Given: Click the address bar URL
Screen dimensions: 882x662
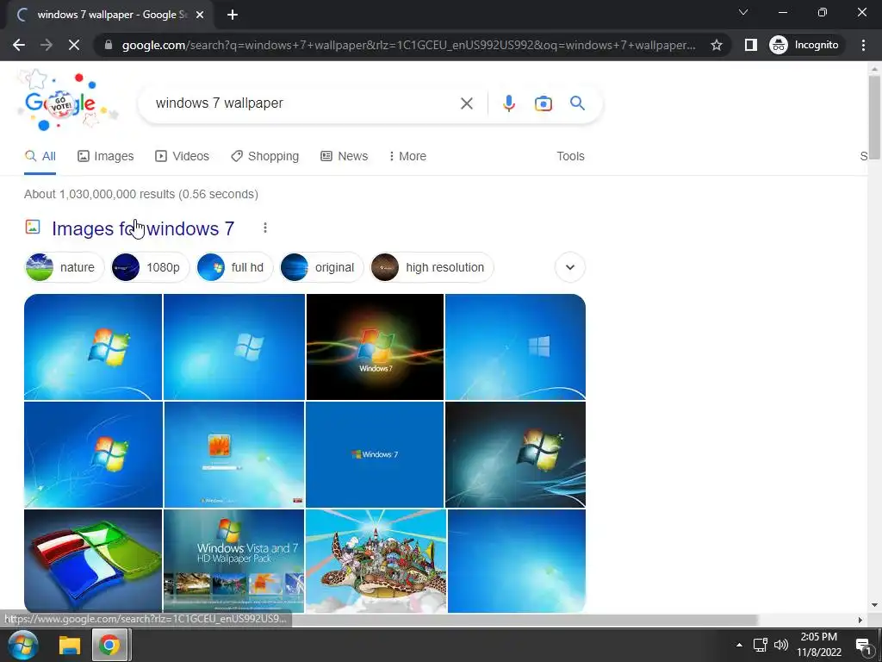Looking at the screenshot, I should pyautogui.click(x=408, y=45).
